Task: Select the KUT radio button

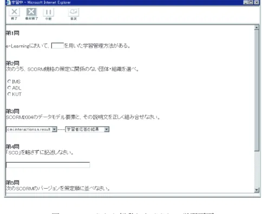Action: (9, 94)
